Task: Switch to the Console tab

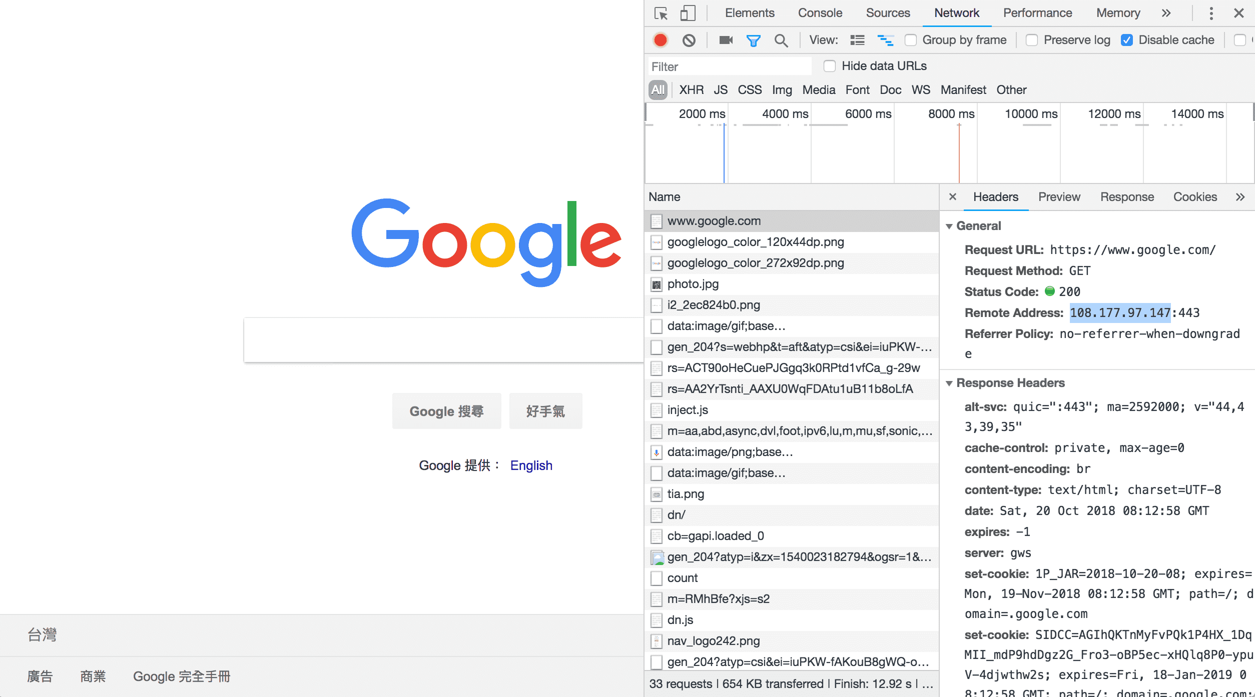Action: [820, 13]
